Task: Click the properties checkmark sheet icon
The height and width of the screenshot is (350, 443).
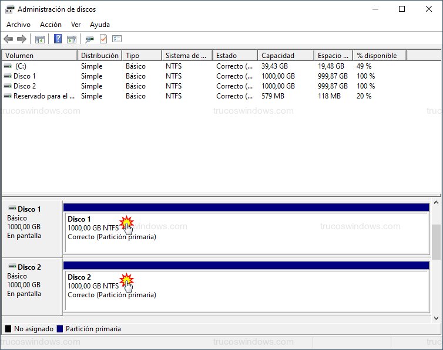Action: click(x=103, y=39)
